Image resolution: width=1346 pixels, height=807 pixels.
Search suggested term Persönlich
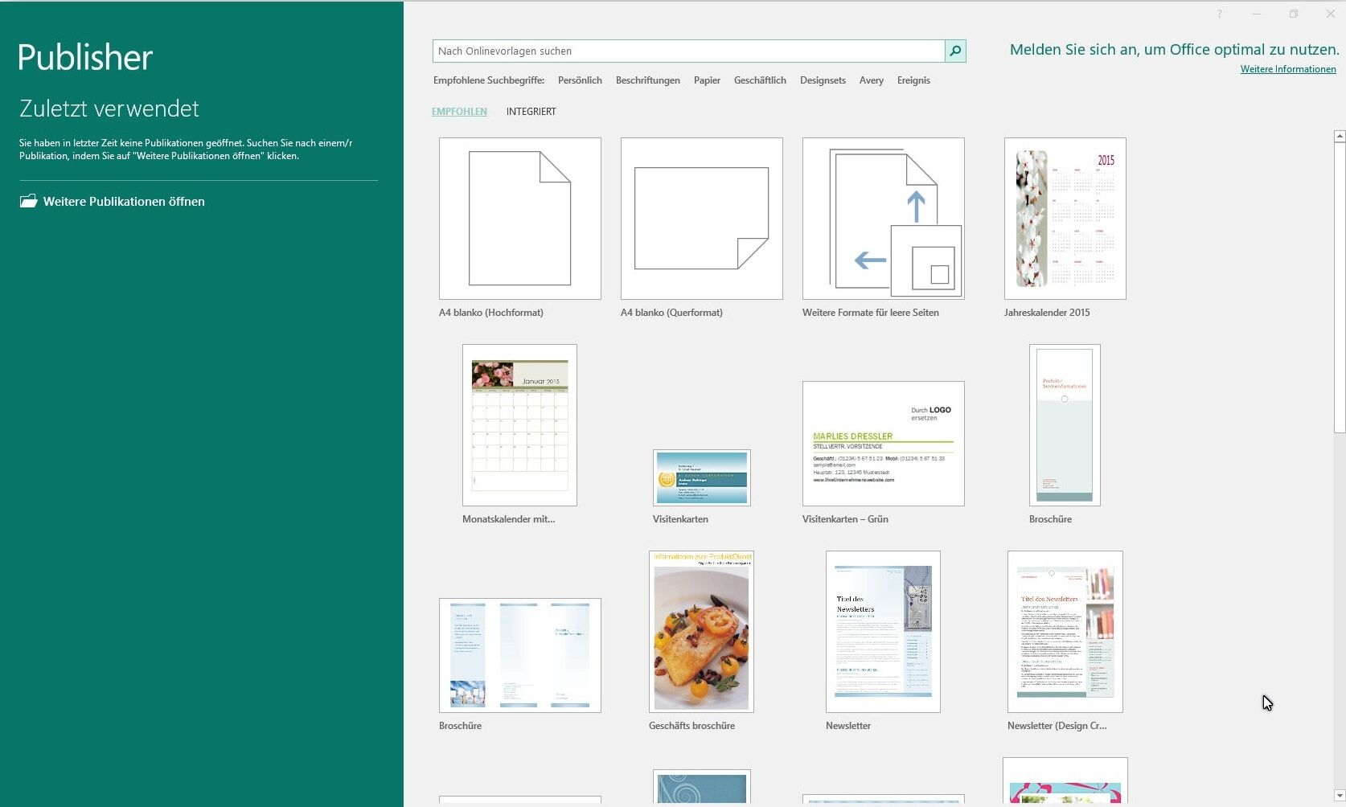(580, 80)
